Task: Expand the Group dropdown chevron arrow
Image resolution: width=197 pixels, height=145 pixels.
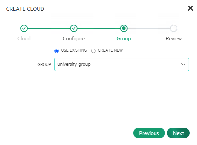Action: coord(183,64)
